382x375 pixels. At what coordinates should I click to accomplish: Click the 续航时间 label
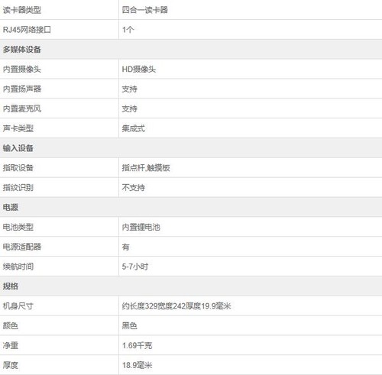[x=18, y=267]
